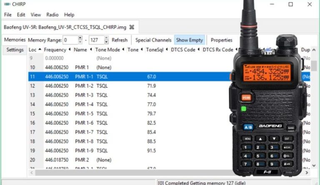Image resolution: width=320 pixels, height=185 pixels.
Task: Click the CHIRP app icon in title bar
Action: pyautogui.click(x=7, y=4)
